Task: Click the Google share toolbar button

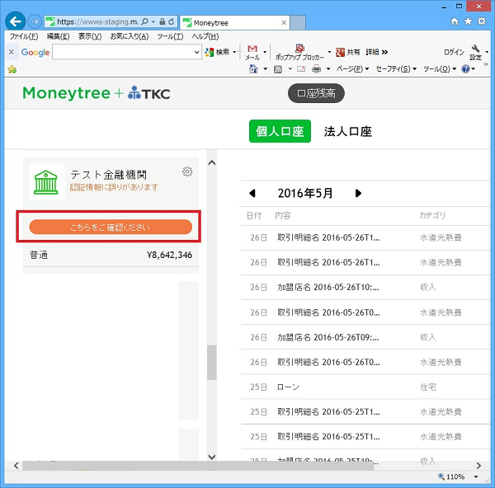Action: pyautogui.click(x=347, y=52)
